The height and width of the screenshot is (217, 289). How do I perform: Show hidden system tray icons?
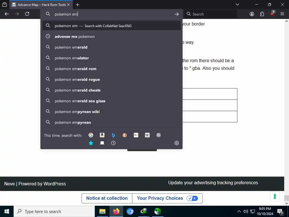pyautogui.click(x=239, y=211)
